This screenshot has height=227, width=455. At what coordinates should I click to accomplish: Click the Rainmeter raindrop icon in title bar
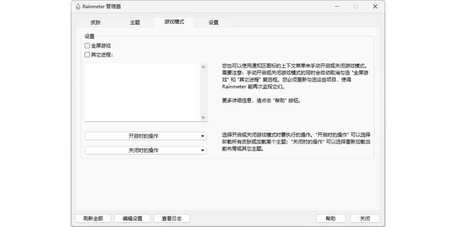click(x=78, y=6)
